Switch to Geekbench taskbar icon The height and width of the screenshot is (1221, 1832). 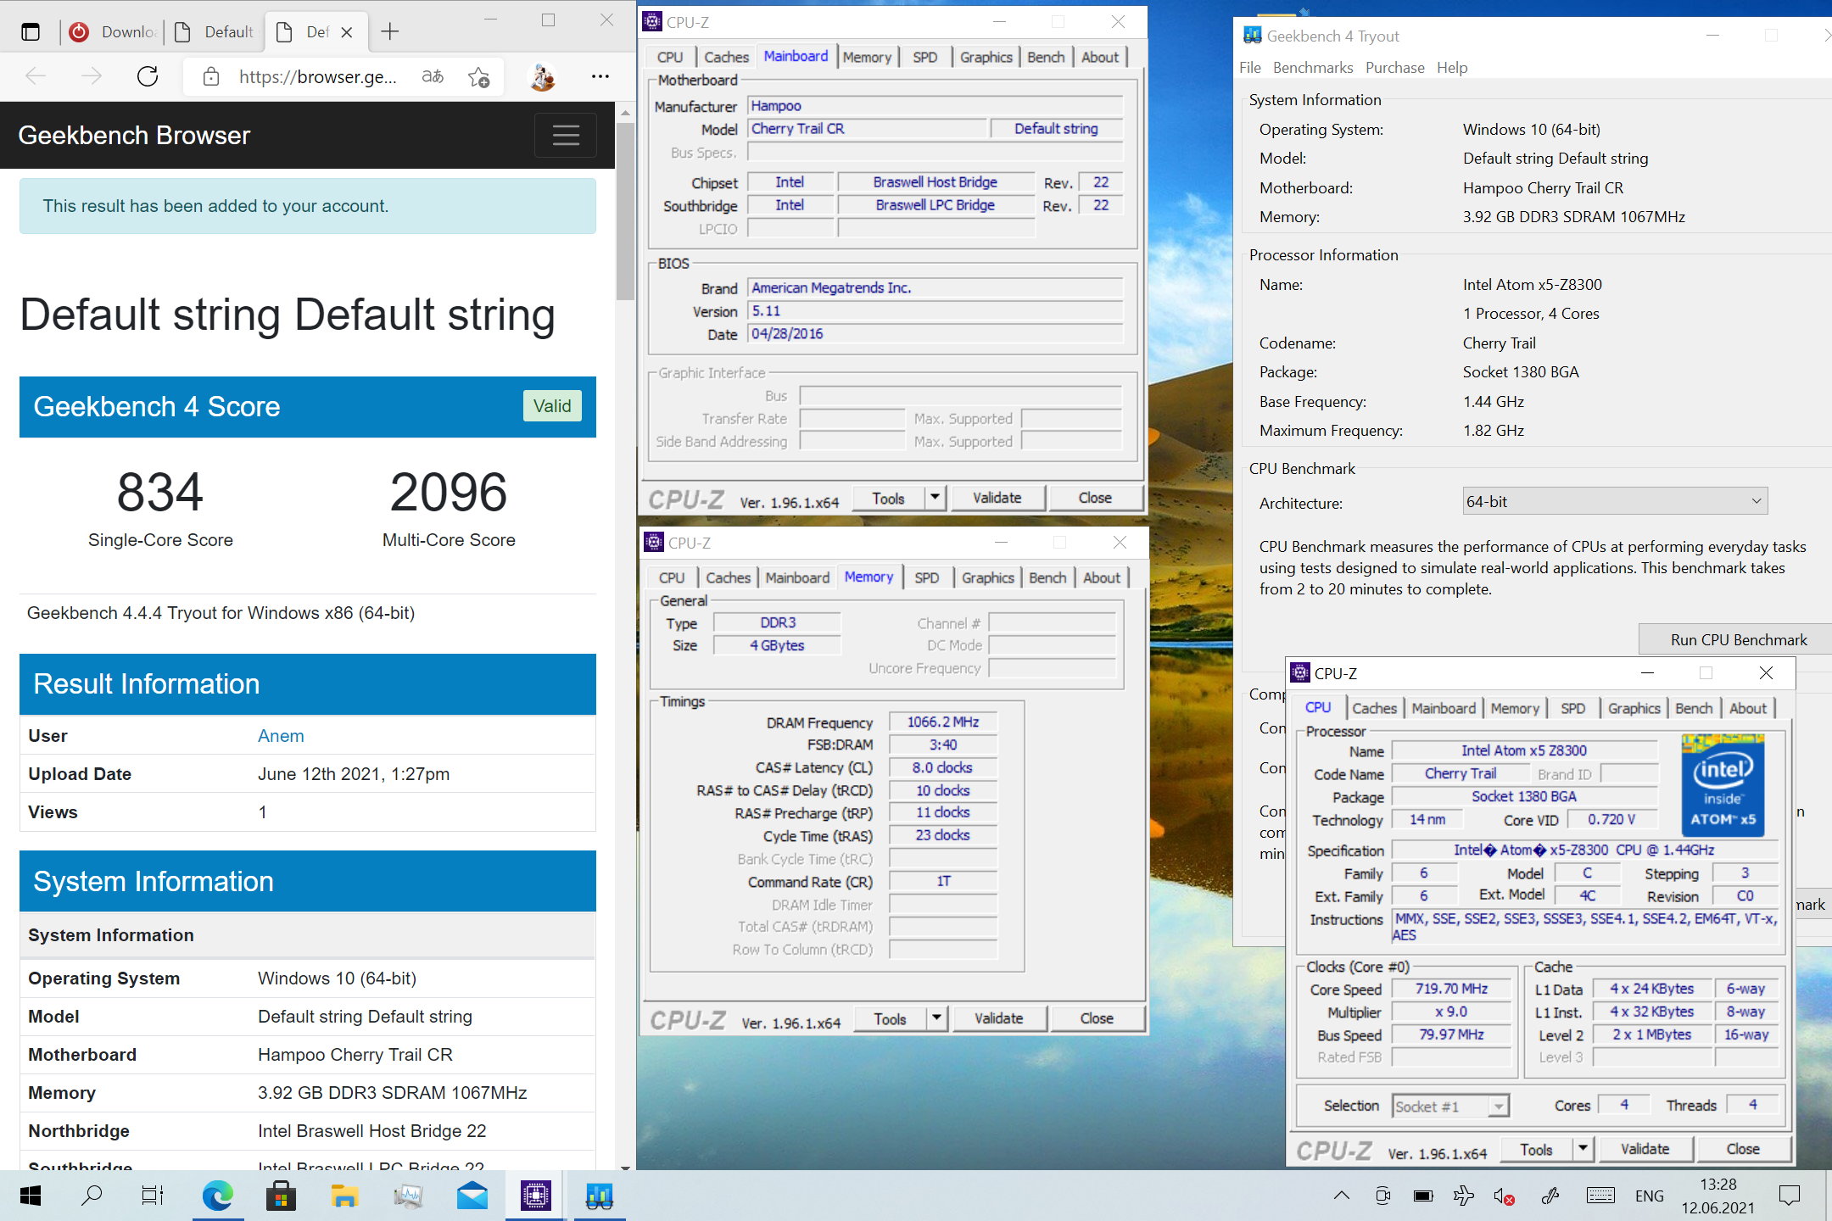[x=599, y=1196]
